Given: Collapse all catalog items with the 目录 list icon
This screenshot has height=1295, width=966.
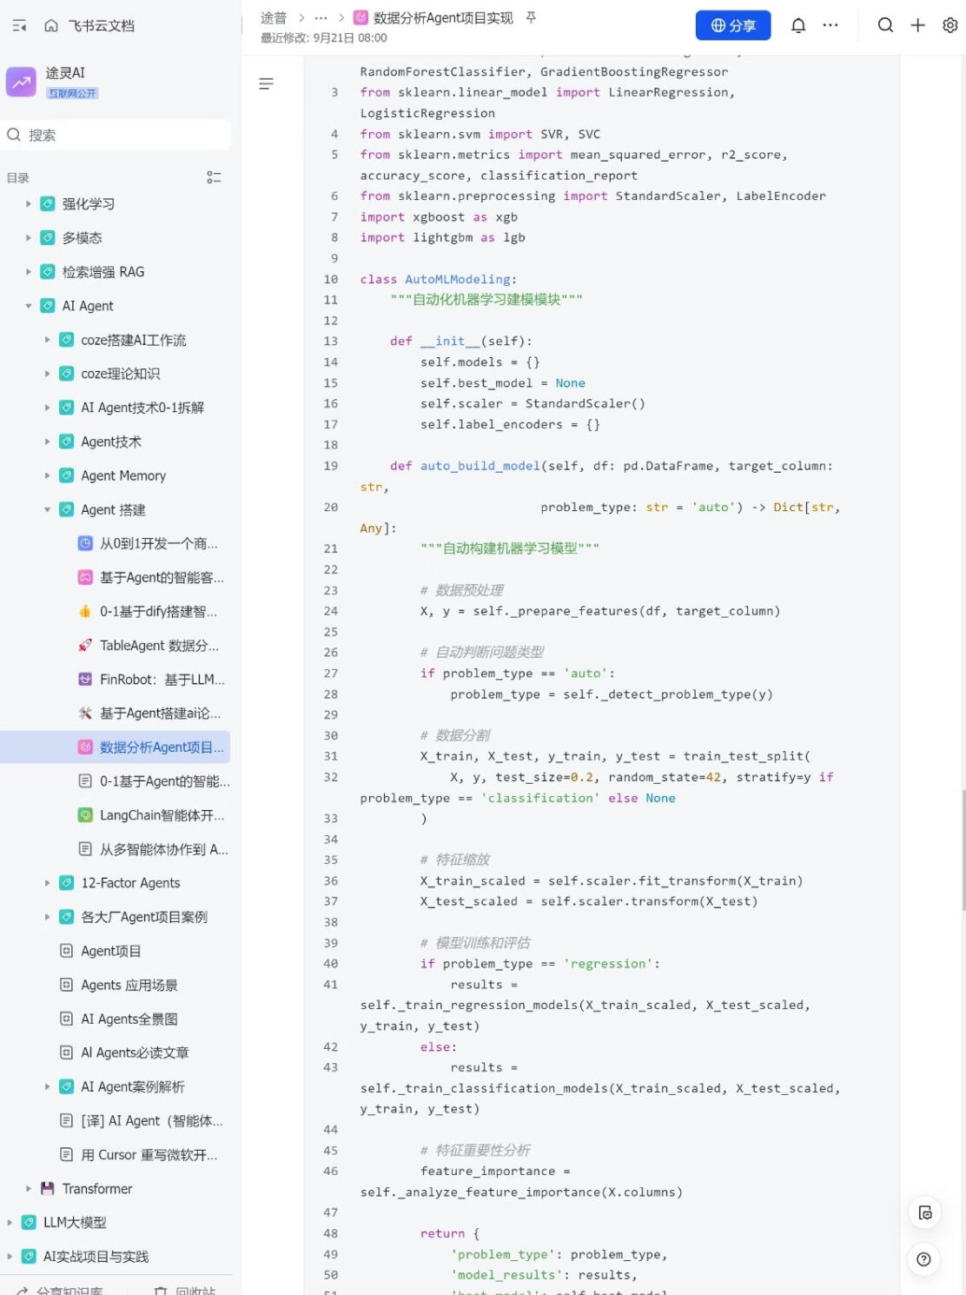Looking at the screenshot, I should pyautogui.click(x=214, y=177).
